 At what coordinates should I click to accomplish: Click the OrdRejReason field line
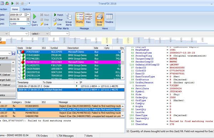(163, 82)
